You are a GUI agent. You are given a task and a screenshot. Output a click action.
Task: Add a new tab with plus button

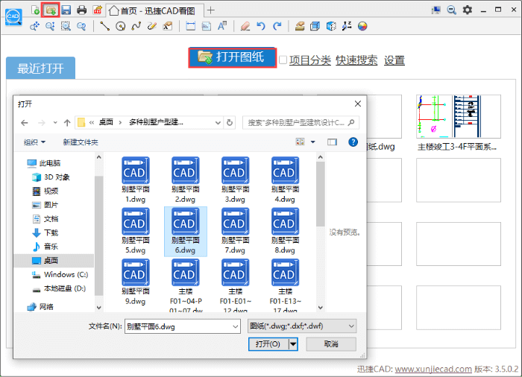coord(210,10)
